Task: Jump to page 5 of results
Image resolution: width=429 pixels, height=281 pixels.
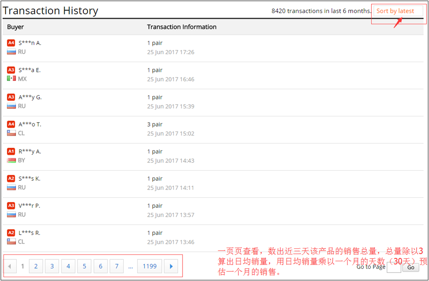Action: pyautogui.click(x=84, y=266)
